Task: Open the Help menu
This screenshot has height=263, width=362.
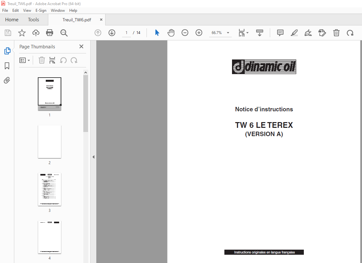Action: [x=73, y=10]
